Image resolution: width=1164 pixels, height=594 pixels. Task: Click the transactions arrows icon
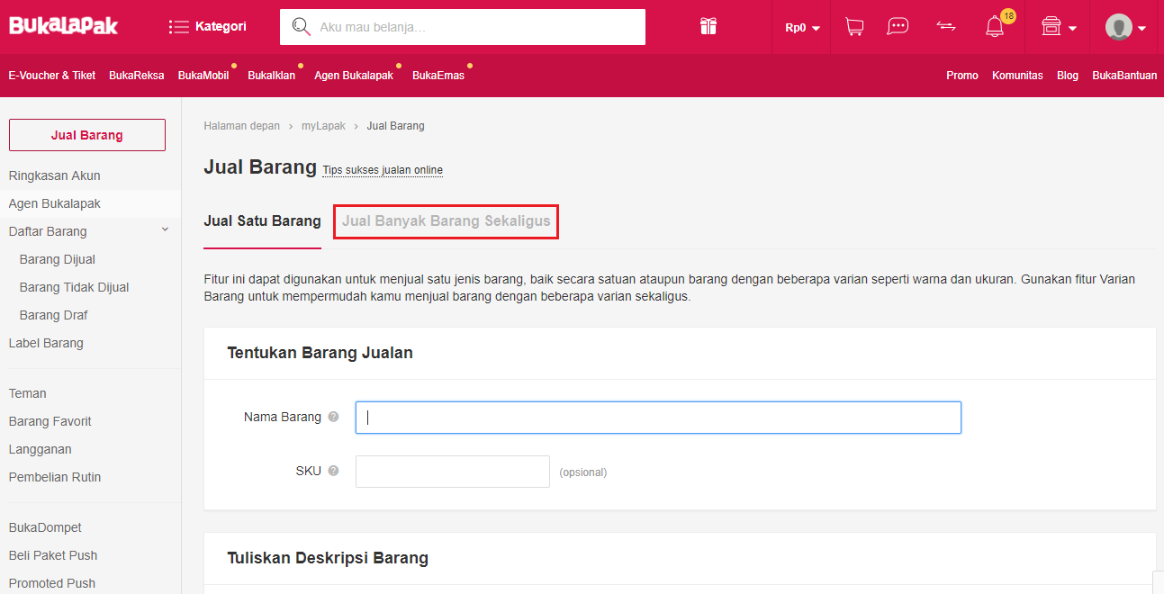tap(946, 27)
